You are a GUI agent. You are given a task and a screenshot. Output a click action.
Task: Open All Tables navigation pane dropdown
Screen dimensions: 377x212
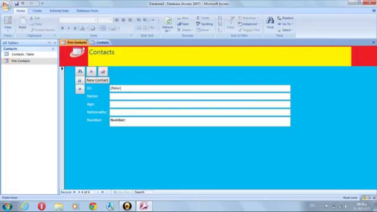click(x=49, y=43)
